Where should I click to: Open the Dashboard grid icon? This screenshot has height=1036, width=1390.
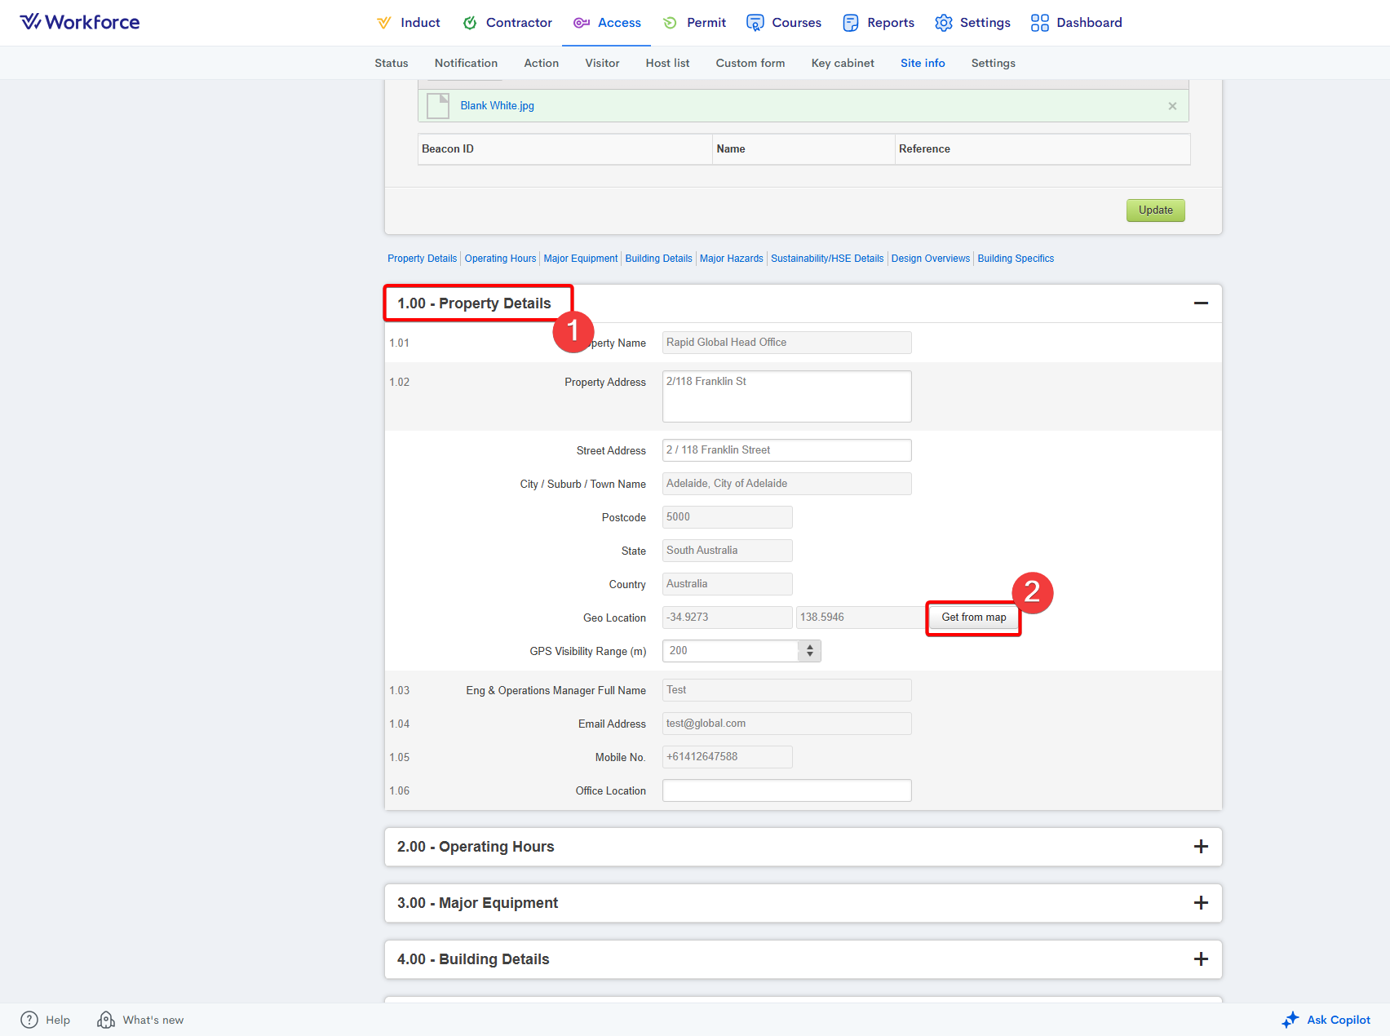1039,23
